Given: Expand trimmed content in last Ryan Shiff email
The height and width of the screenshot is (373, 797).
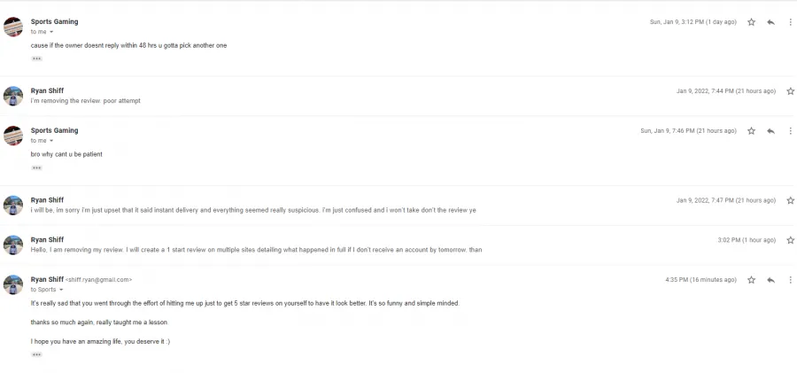Looking at the screenshot, I should (36, 354).
